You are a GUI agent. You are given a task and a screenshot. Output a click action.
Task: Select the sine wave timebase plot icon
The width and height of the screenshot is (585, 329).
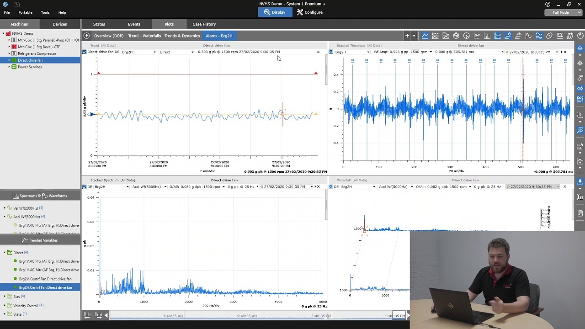[x=528, y=36]
